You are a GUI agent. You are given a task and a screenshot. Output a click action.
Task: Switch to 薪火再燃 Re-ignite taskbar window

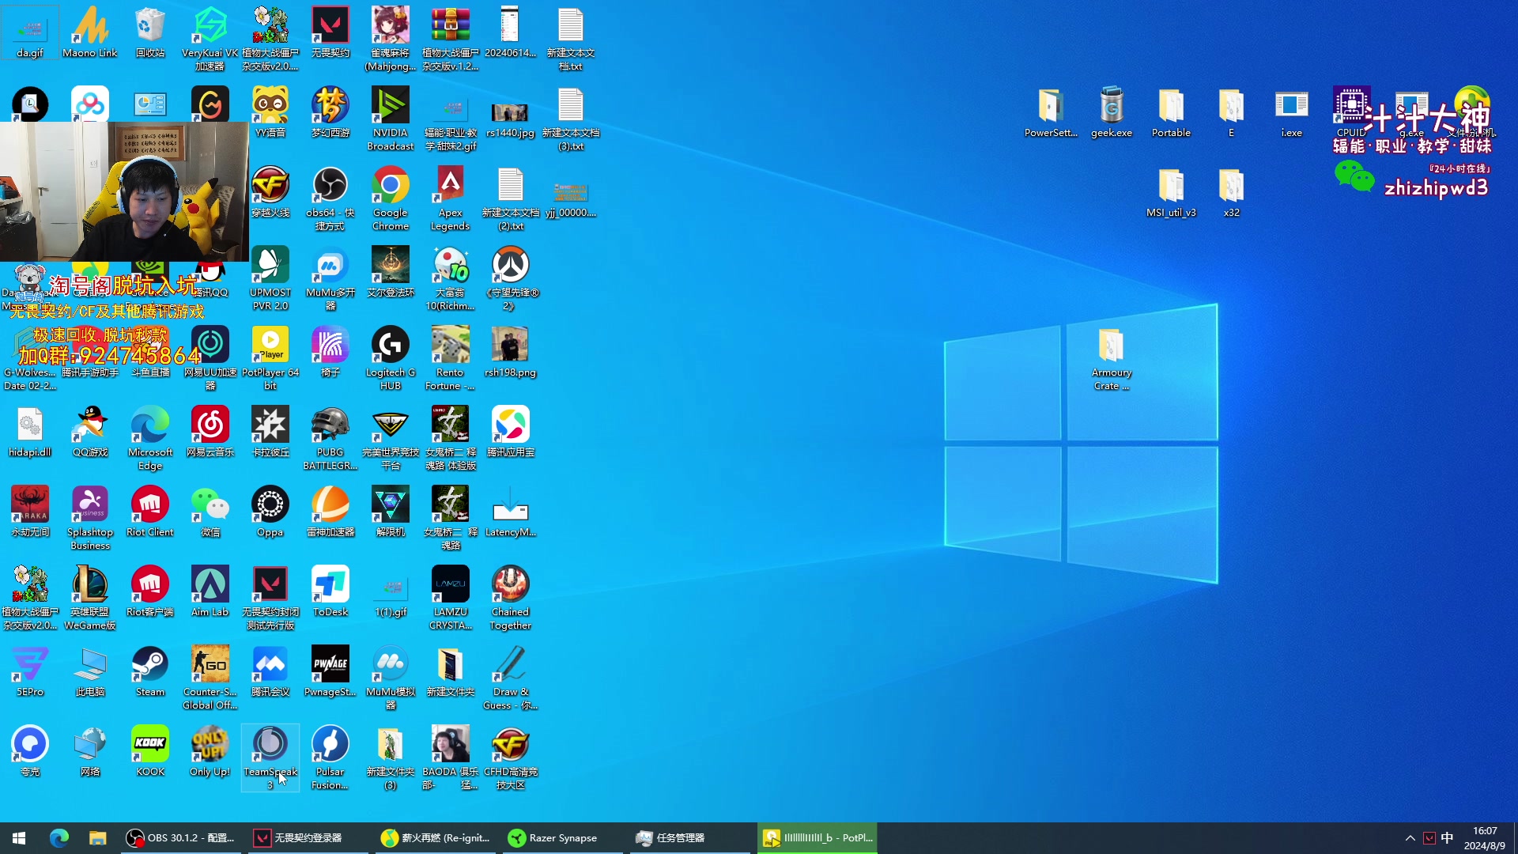pyautogui.click(x=436, y=837)
